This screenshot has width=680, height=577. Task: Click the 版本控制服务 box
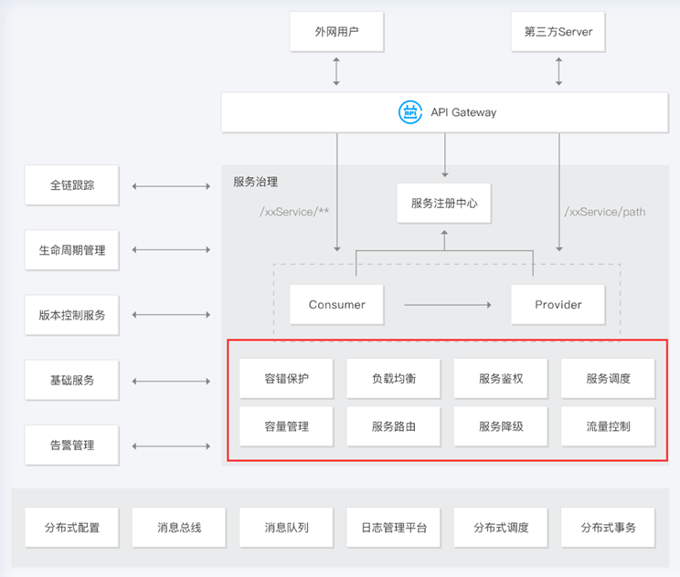(71, 315)
